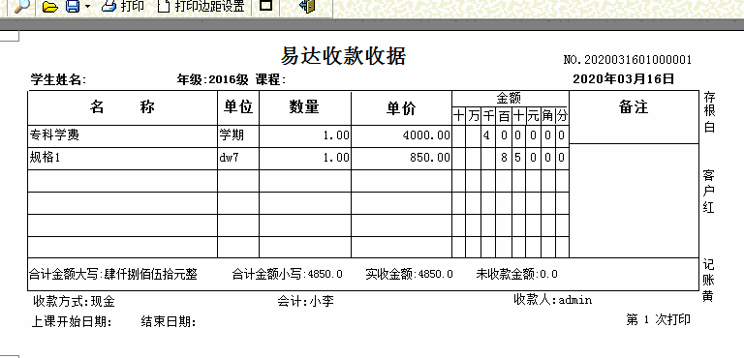Click the unit price 850.00
Image resolution: width=744 pixels, height=358 pixels.
430,158
